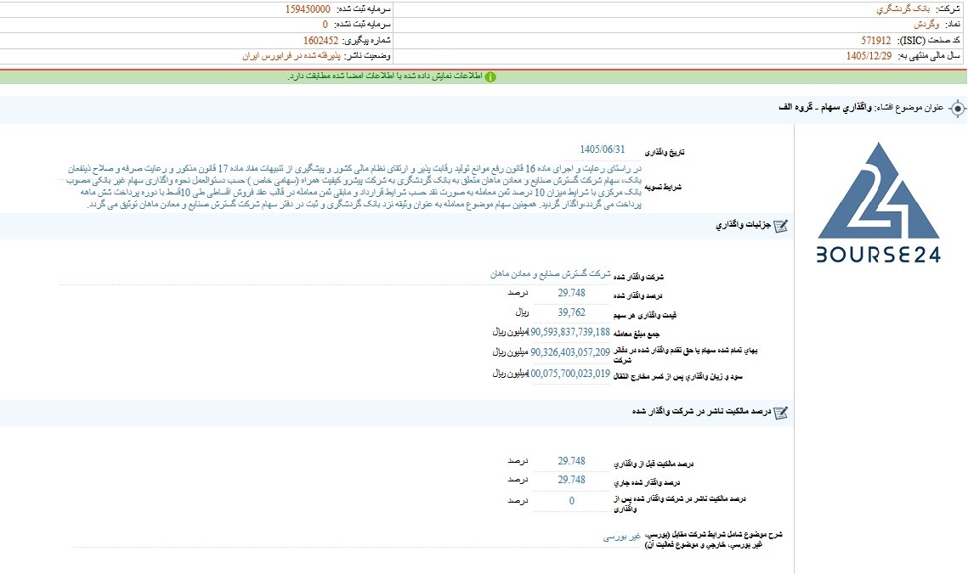Select the profit and loss value 00,075,700,023,019
The width and height of the screenshot is (968, 574).
(x=569, y=374)
